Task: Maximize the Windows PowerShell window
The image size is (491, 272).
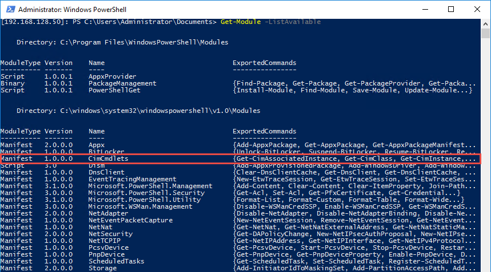Action: [x=451, y=9]
